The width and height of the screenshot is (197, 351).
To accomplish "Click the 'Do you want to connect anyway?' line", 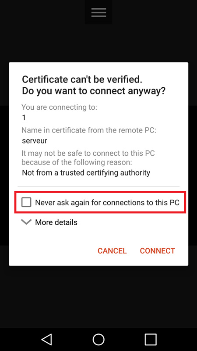I will point(94,91).
